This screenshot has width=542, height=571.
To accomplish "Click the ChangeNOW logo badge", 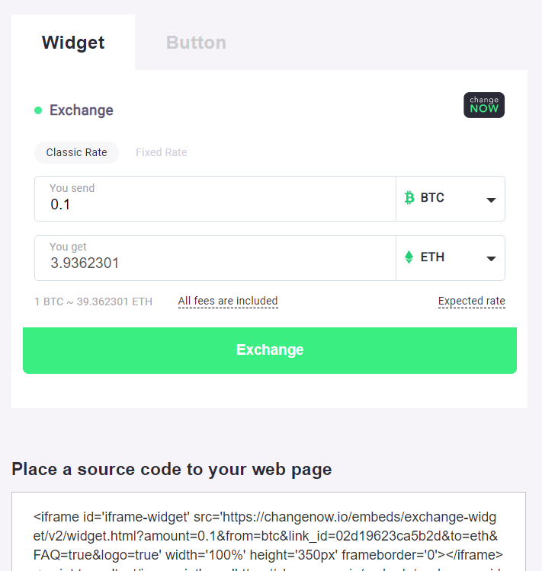I will (x=483, y=105).
